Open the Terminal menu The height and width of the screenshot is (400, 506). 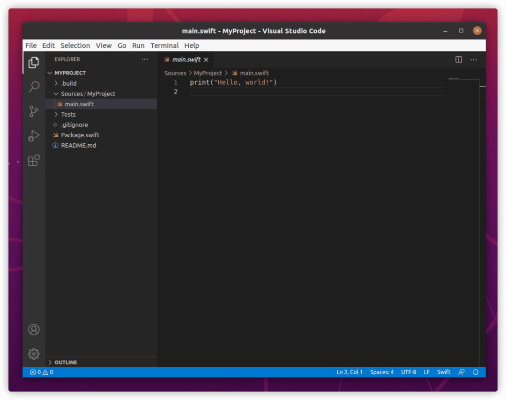164,45
